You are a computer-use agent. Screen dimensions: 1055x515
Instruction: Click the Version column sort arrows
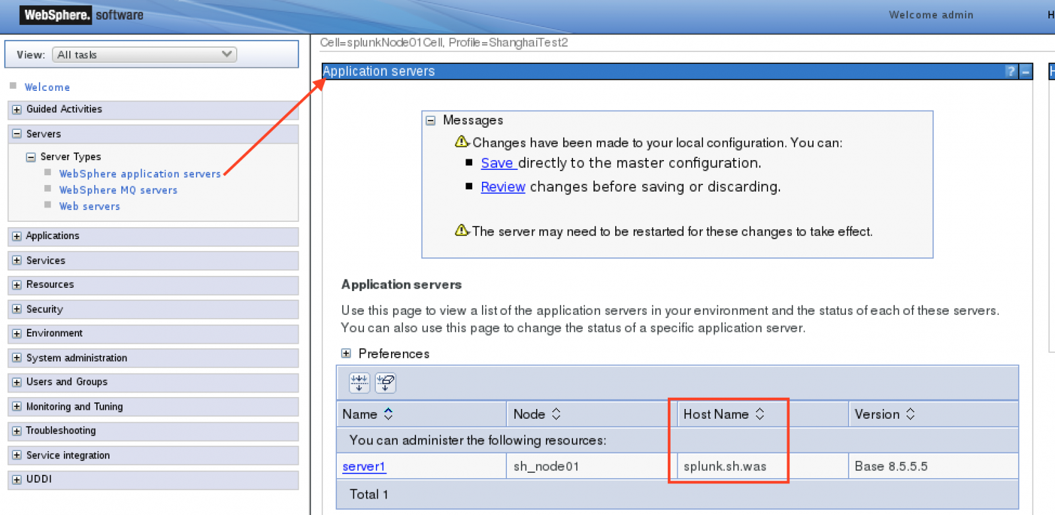point(910,414)
